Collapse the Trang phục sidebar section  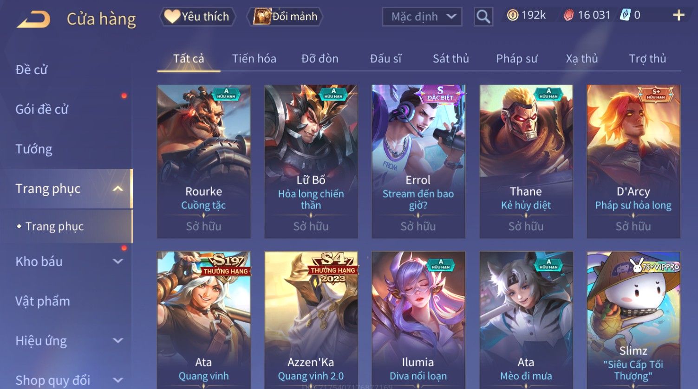118,189
